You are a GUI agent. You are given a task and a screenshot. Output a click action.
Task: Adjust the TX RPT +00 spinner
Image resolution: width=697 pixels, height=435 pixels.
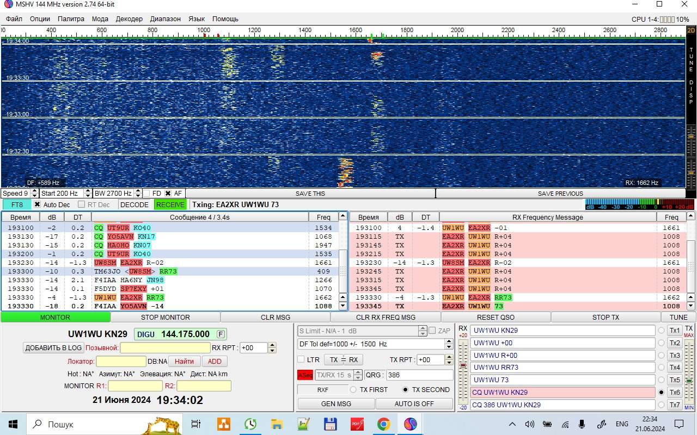(x=449, y=359)
